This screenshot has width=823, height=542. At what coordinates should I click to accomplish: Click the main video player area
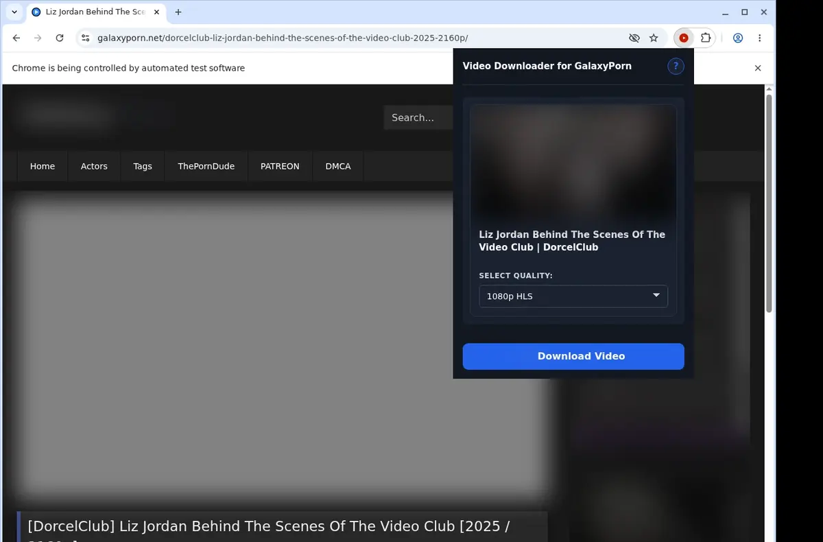pyautogui.click(x=281, y=346)
